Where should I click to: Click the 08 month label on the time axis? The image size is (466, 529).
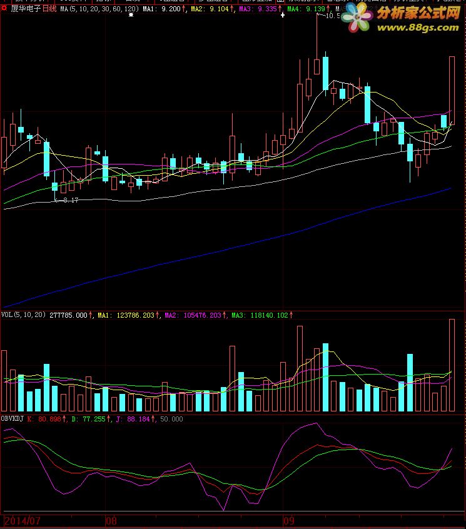click(111, 521)
